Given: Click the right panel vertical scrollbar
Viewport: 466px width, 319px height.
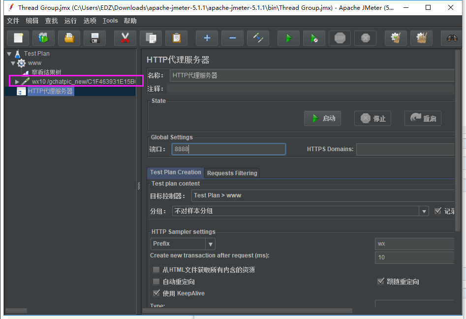Looking at the screenshot, I should pos(458,140).
